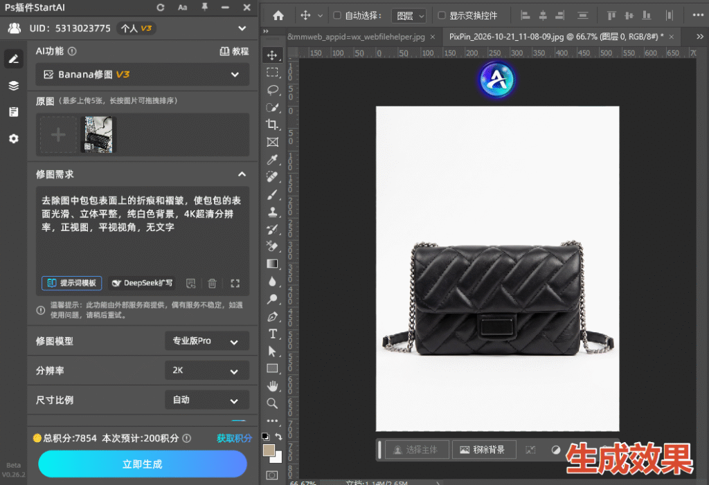Collapse the 修图需求 section
Image resolution: width=709 pixels, height=485 pixels.
242,174
